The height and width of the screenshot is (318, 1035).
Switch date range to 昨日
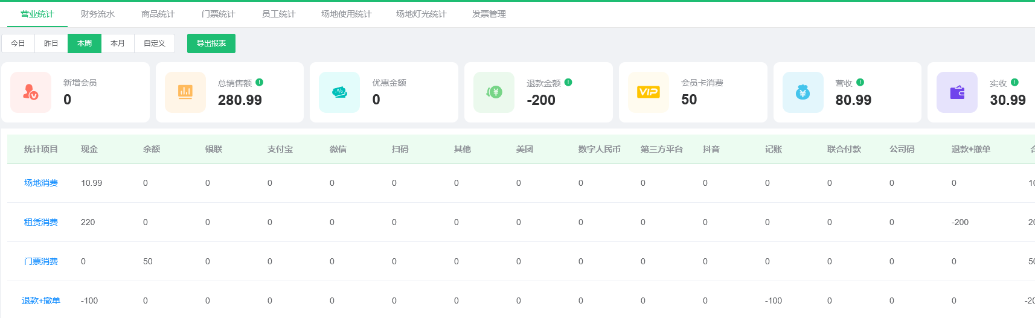51,43
